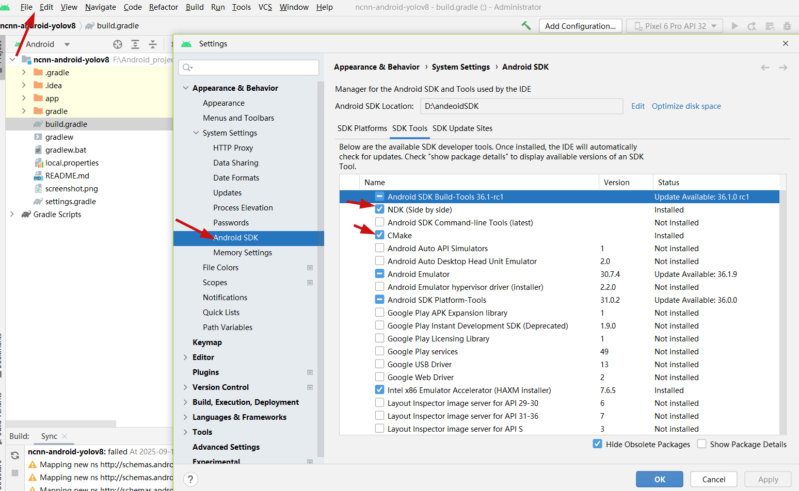Click the project-level icon beside Version Control
The image size is (799, 491).
310,387
